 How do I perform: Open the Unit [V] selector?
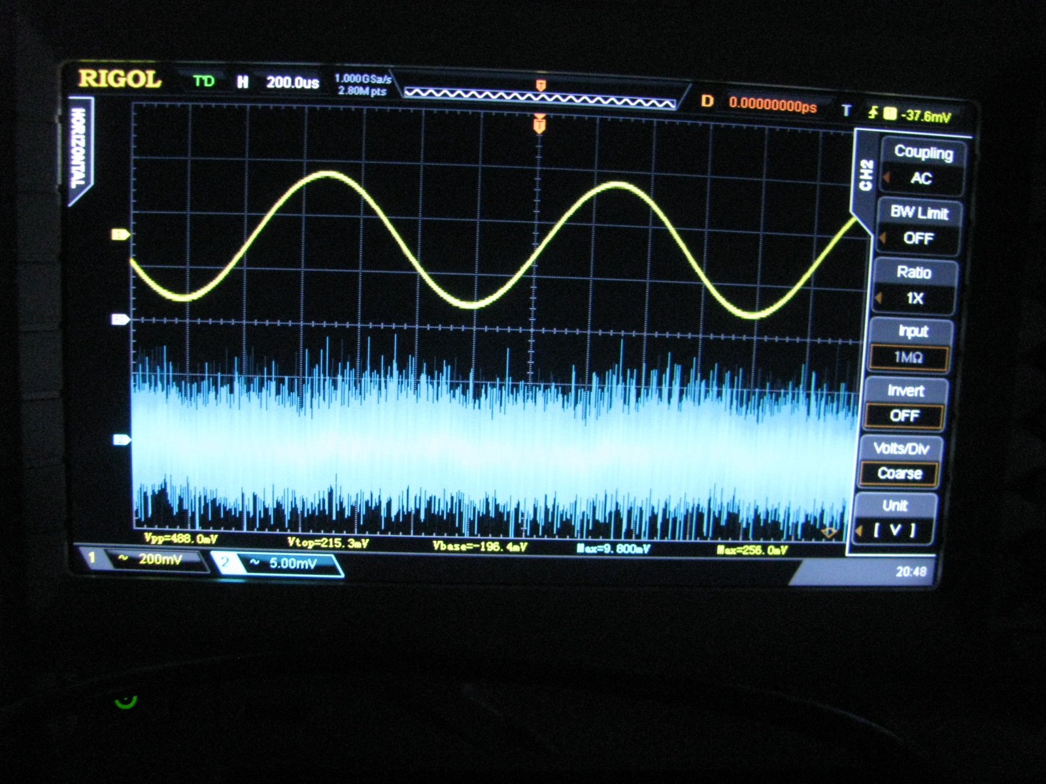click(895, 519)
